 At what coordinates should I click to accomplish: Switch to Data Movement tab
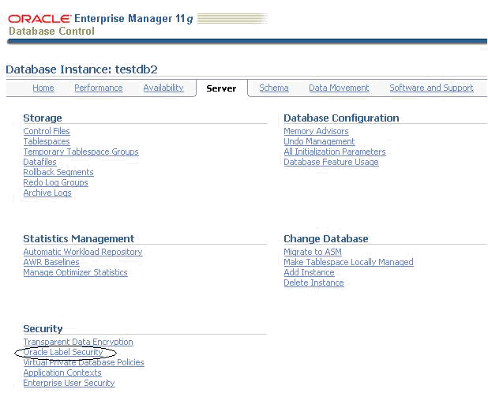(x=339, y=88)
